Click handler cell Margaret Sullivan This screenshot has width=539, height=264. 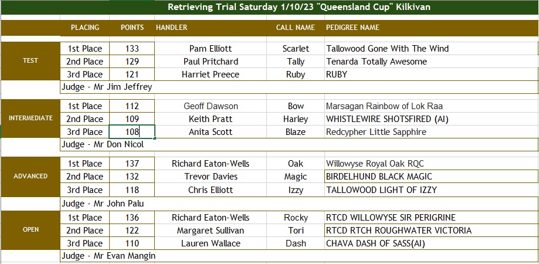(211, 231)
